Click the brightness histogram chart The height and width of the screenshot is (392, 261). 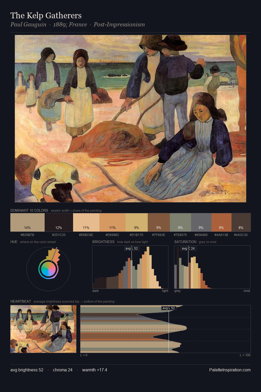[130, 267]
